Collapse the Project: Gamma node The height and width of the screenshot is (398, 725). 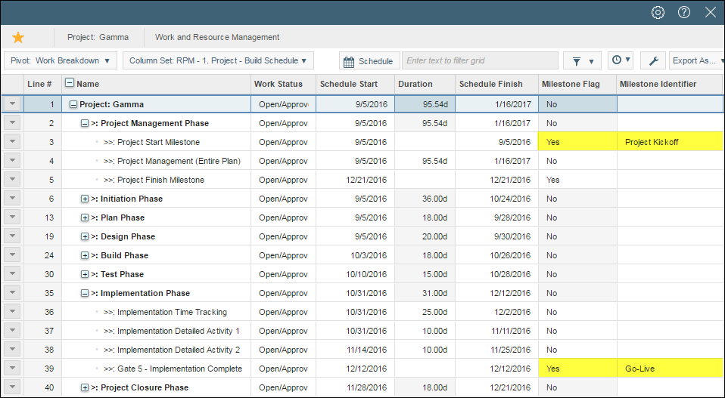tap(73, 105)
